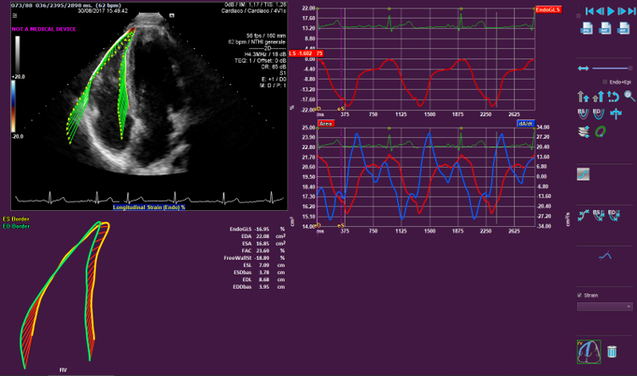Open the dropdown below the Strain checkbox
Viewport: 637px width, 376px height.
click(606, 306)
